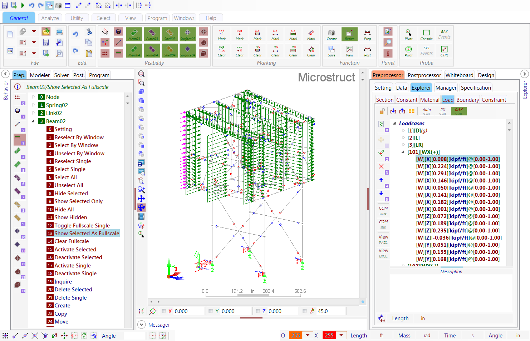
Task: Toggle the X coordinate checkbox
Action: tap(163, 311)
